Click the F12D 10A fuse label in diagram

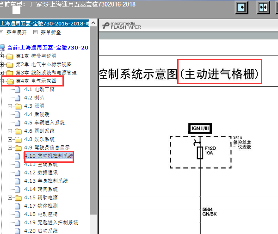pyautogui.click(x=210, y=150)
